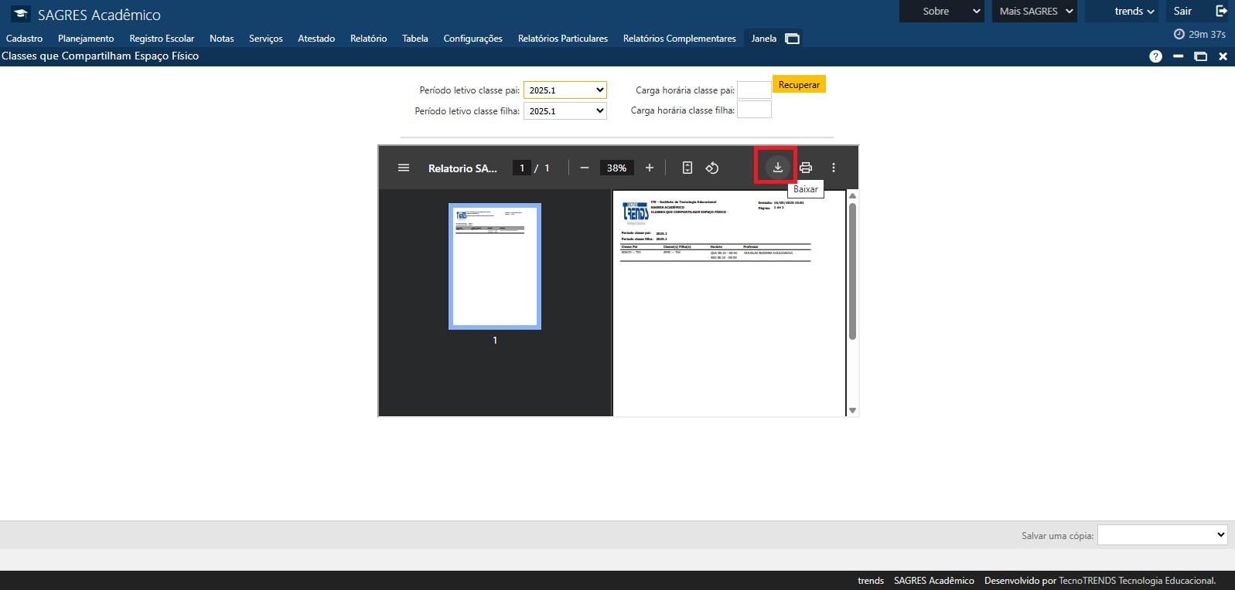The width and height of the screenshot is (1235, 590).
Task: Click the print icon in PDF toolbar
Action: (806, 168)
